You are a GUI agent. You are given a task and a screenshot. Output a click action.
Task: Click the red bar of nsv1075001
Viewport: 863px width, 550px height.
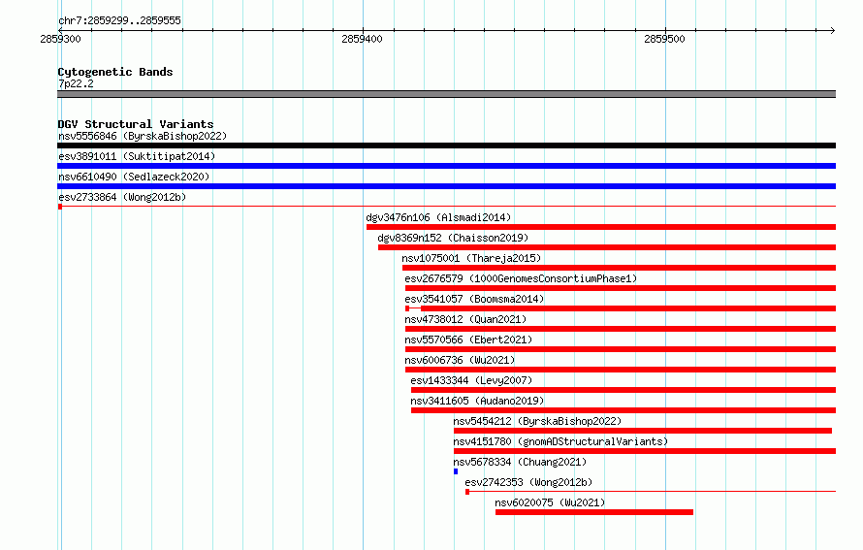pos(620,268)
